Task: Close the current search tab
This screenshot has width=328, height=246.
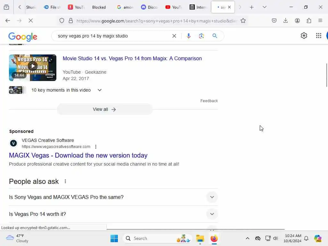Action: [x=229, y=7]
